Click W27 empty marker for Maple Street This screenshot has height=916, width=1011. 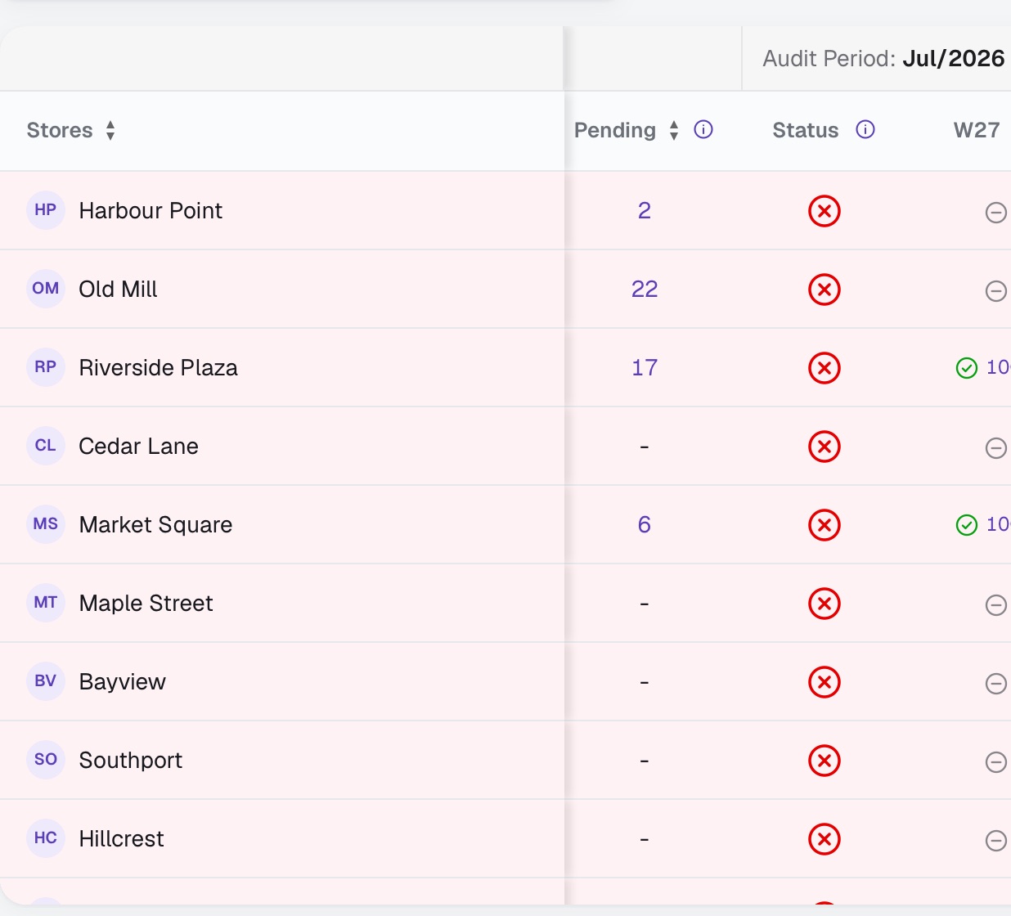pos(995,605)
